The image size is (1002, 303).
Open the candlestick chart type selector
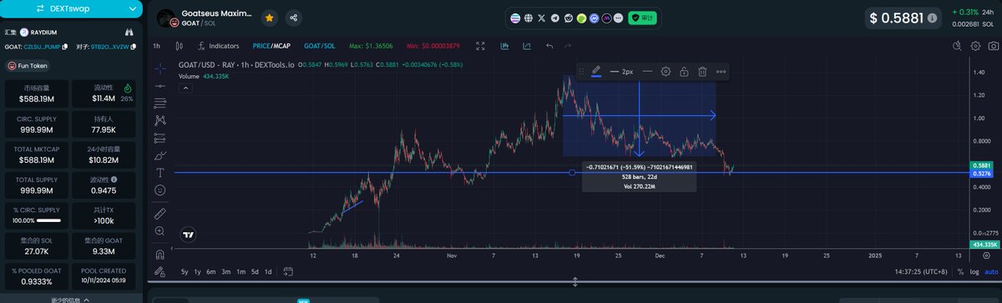pos(180,46)
